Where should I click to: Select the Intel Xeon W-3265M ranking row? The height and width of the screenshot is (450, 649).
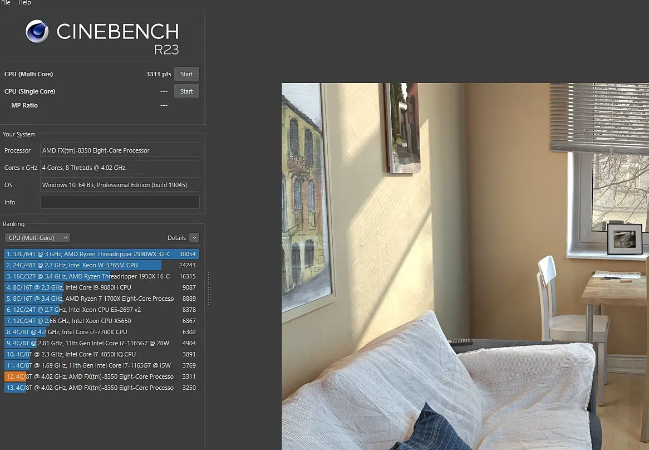pyautogui.click(x=101, y=265)
